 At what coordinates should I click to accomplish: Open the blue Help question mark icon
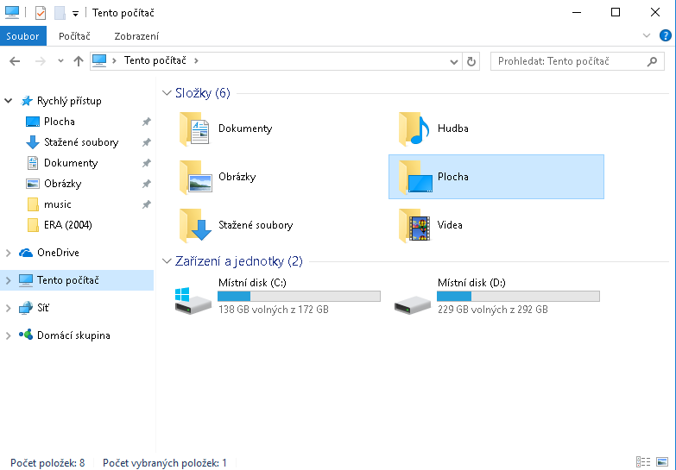(x=666, y=35)
